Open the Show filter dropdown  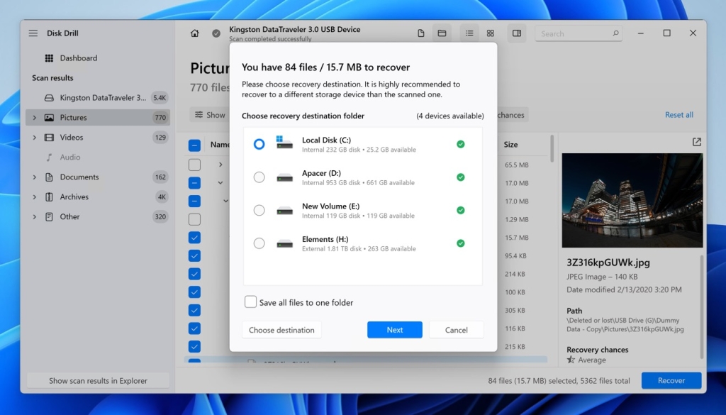click(210, 115)
